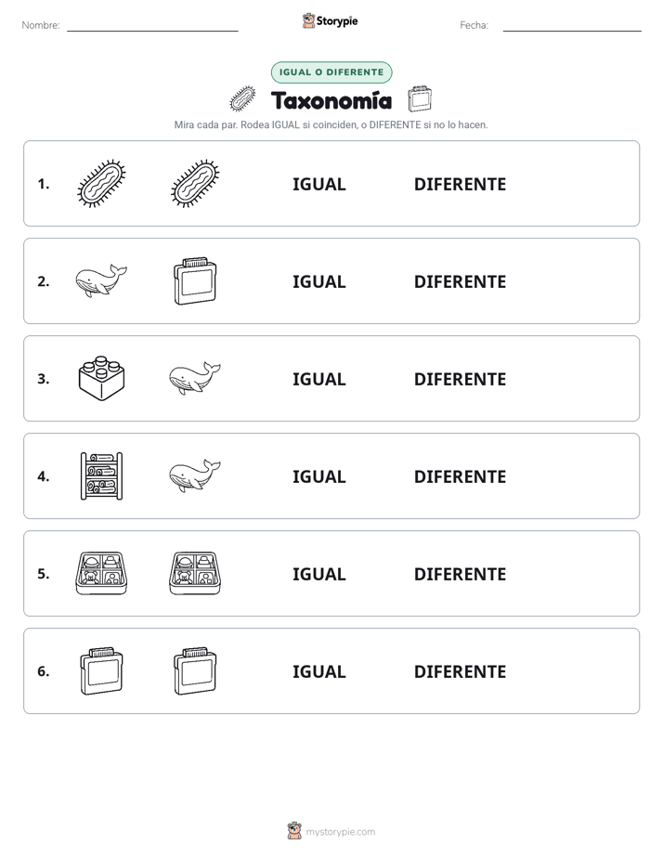
Task: Click the first bacteria icon in row 1
Action: tap(101, 183)
